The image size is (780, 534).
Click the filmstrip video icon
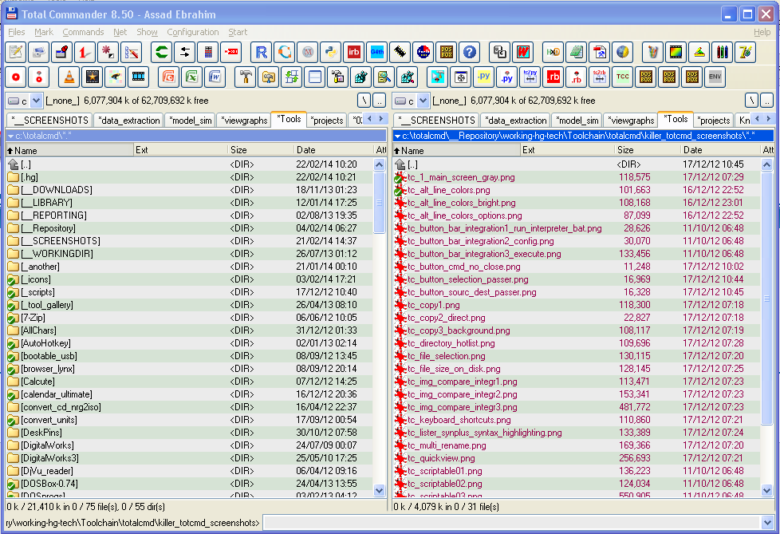[x=138, y=77]
